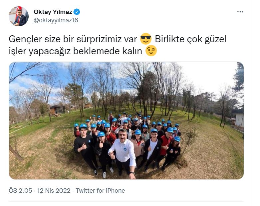Open the @oktayyilmaz16 handle link

tap(56, 20)
